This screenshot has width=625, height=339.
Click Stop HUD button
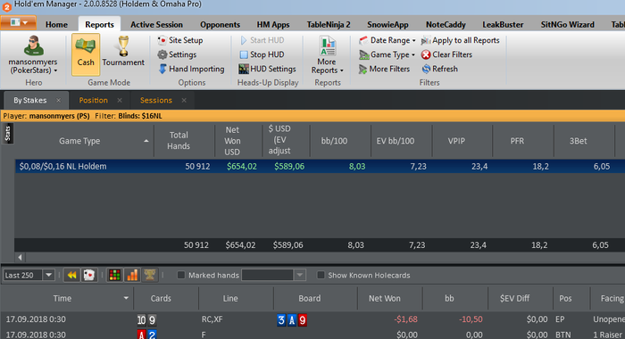coord(262,54)
